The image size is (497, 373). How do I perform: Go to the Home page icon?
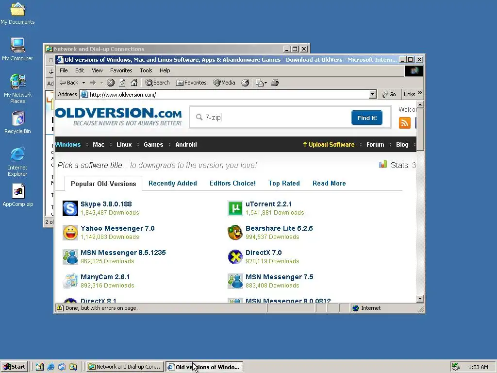(x=134, y=83)
